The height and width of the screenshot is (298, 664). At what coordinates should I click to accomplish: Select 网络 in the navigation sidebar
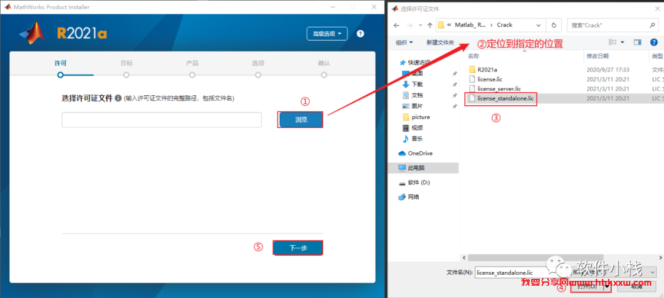[413, 197]
